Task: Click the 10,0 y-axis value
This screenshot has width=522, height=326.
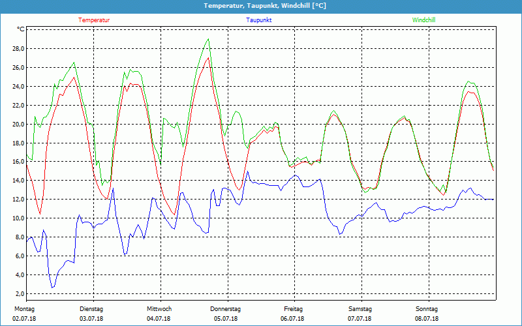Action: [x=19, y=218]
